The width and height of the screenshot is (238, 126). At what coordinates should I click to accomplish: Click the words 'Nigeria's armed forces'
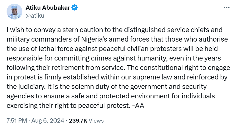click(x=115, y=39)
